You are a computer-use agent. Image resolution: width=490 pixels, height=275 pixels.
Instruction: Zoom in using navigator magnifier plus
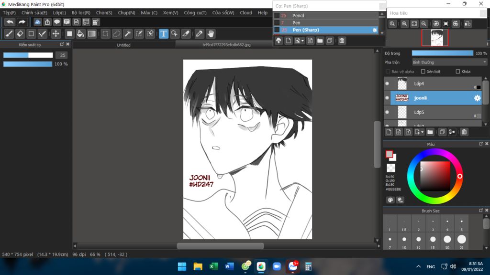pyautogui.click(x=404, y=24)
